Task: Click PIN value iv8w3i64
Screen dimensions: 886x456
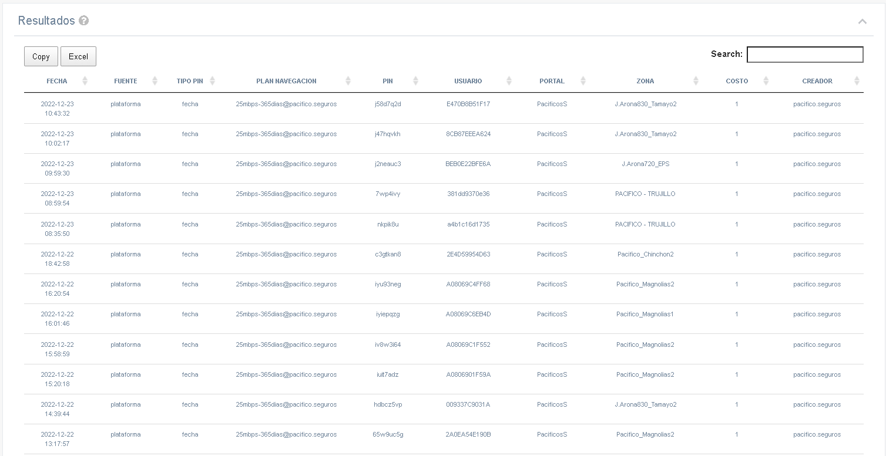Action: tap(388, 344)
